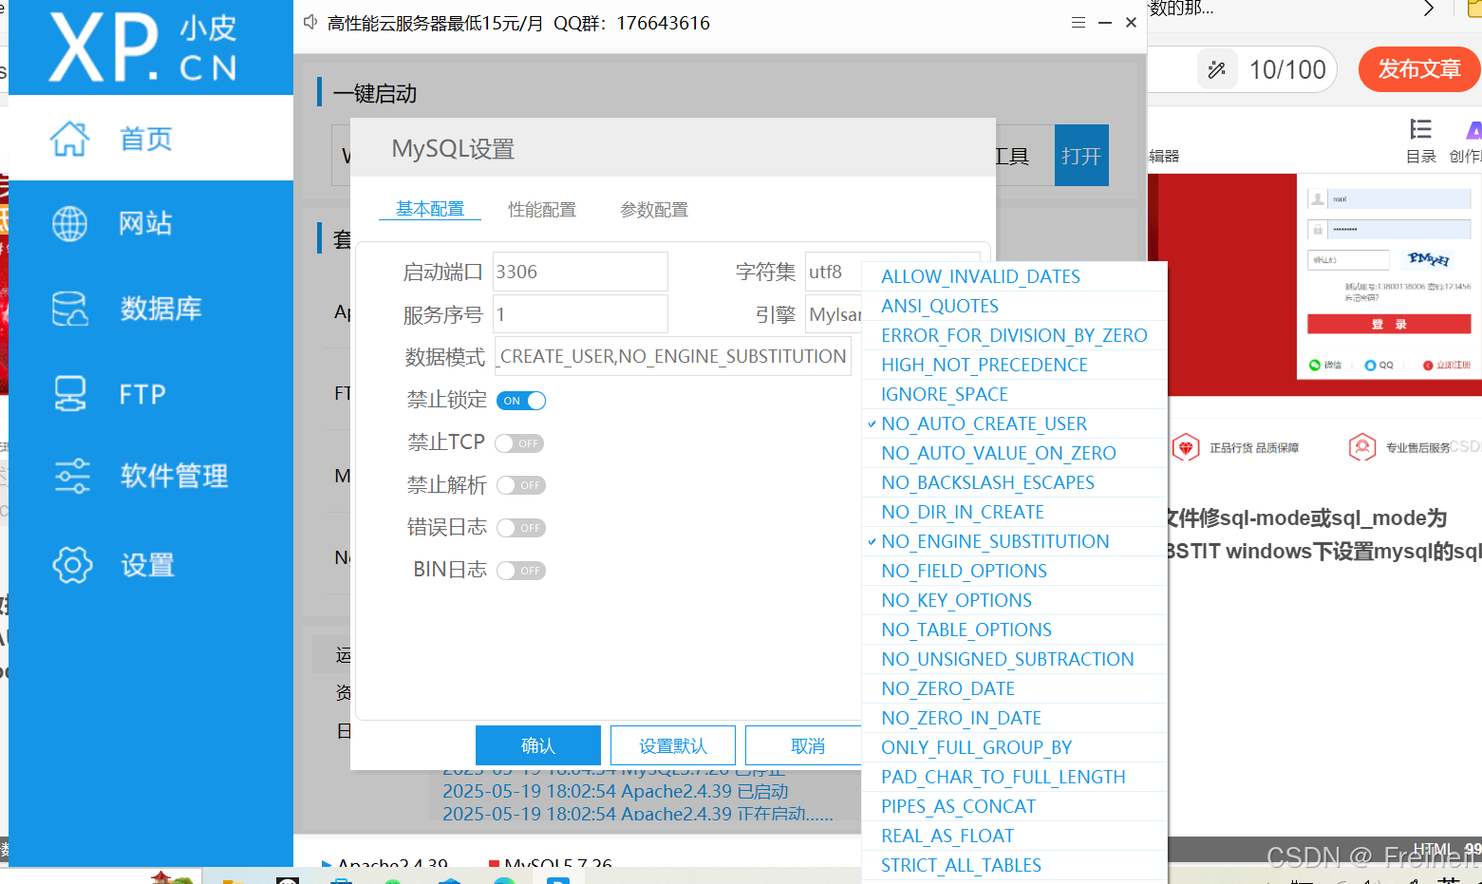
Task: Select ALLOW_INVALID_DATES from the list
Action: [x=1014, y=276]
